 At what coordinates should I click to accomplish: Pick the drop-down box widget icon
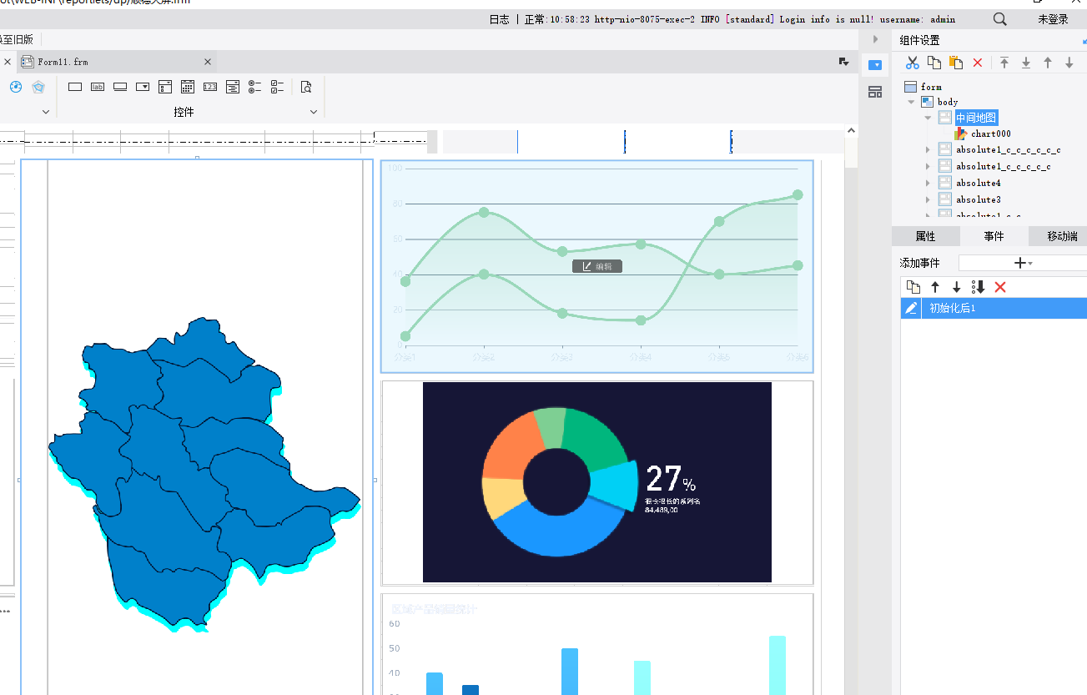[143, 87]
